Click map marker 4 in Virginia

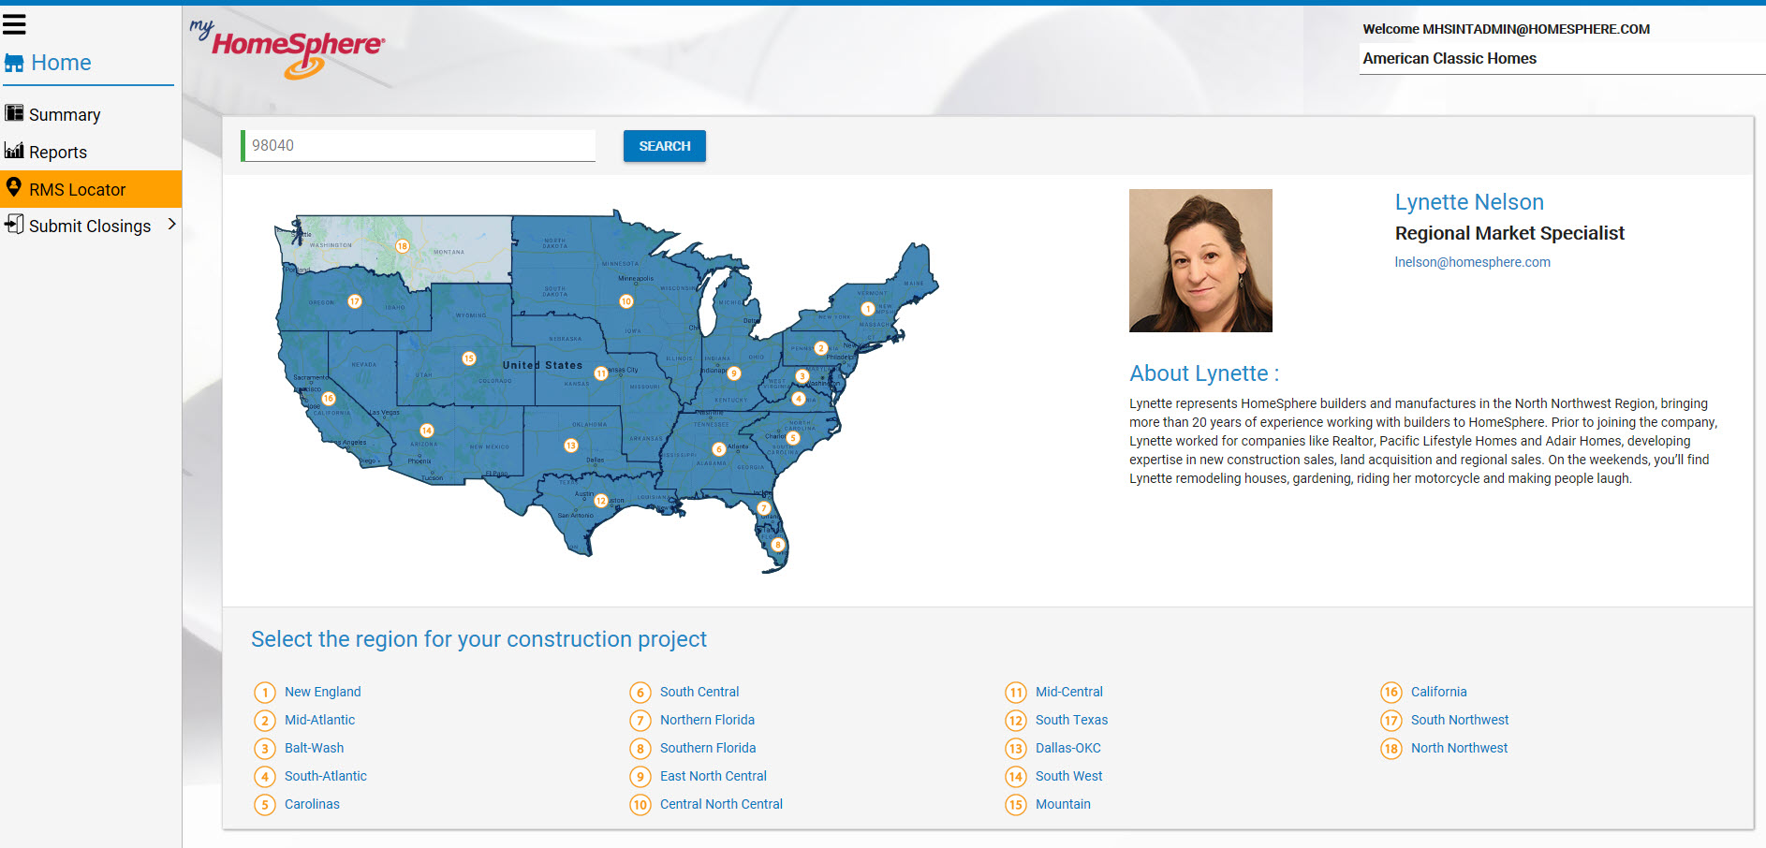pos(799,399)
